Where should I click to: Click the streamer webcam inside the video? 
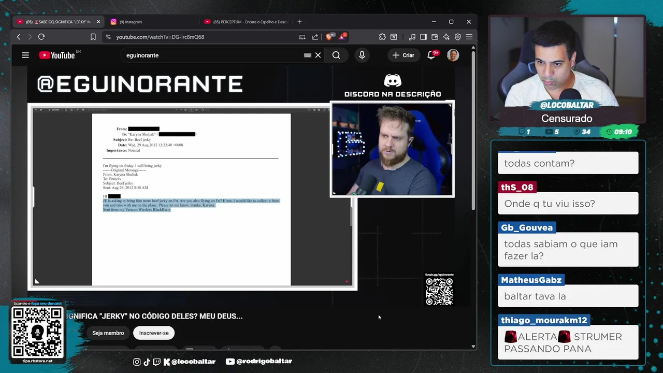point(392,149)
